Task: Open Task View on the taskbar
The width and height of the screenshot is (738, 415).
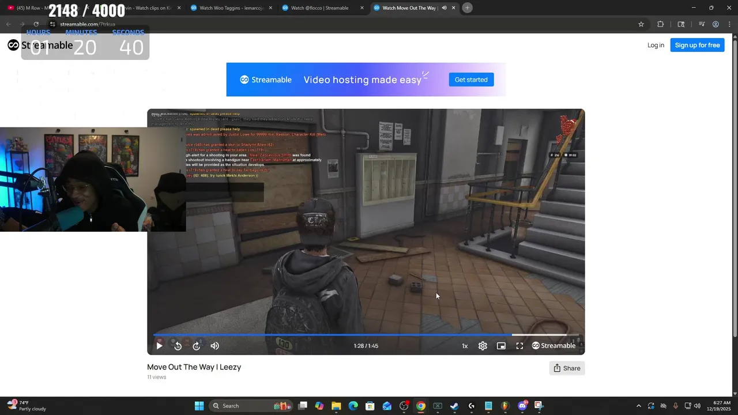Action: pos(303,406)
